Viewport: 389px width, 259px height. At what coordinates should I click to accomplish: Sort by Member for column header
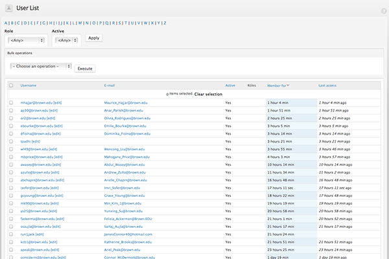pyautogui.click(x=277, y=85)
